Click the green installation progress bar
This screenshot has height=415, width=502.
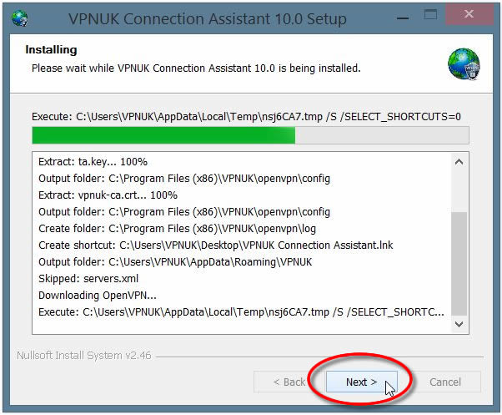[250, 135]
